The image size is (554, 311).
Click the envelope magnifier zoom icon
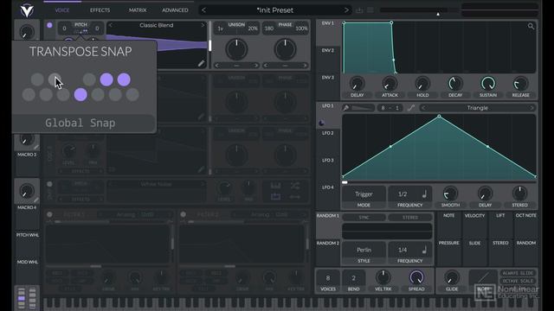coord(531,26)
